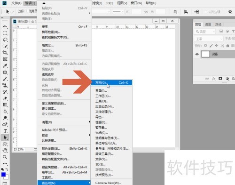Image resolution: width=235 pixels, height=185 pixels.
Task: Click the 背景 layer thumbnail
Action: click(205, 54)
